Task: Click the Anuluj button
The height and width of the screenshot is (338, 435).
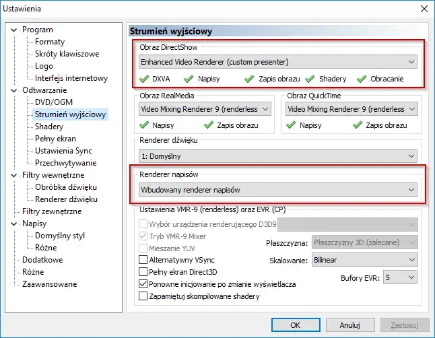Action: coord(347,325)
